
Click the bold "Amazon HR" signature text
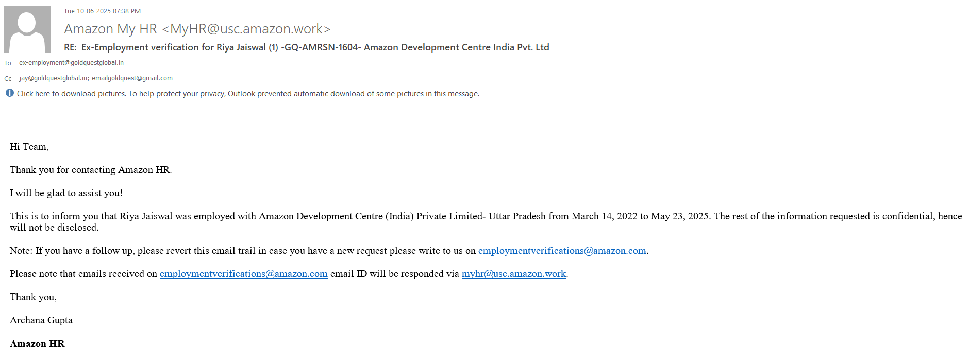pos(37,344)
